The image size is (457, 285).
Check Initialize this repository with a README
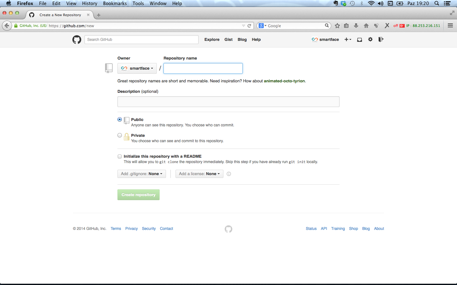[x=120, y=156]
